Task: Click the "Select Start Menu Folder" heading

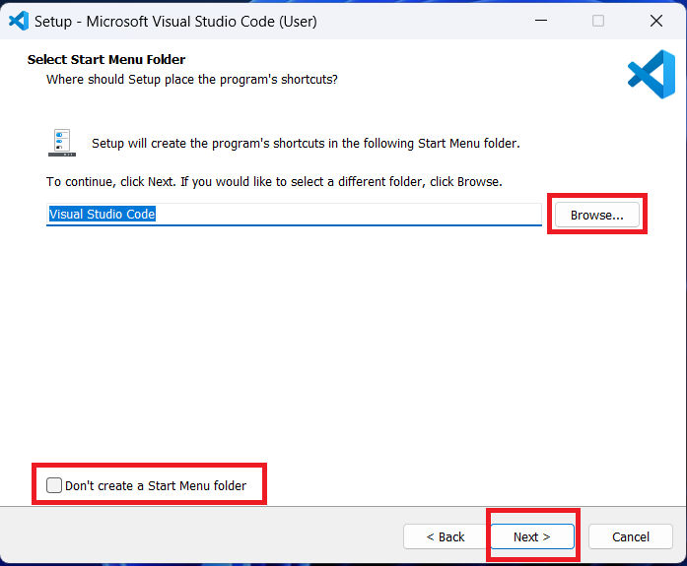Action: pos(106,60)
